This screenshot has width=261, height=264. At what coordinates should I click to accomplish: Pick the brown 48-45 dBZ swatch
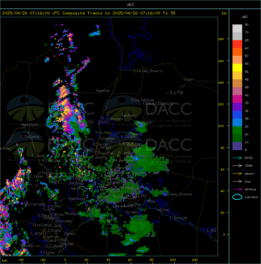(x=237, y=83)
